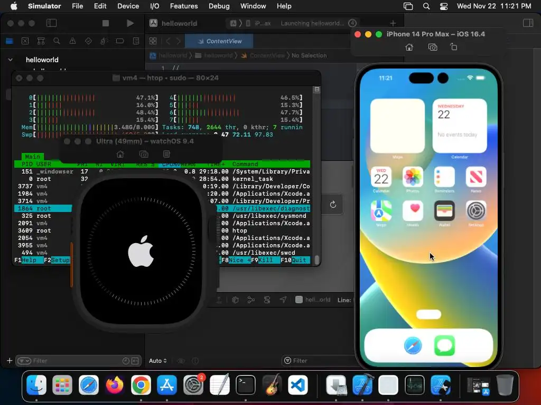Collapse the helloworld project tree
This screenshot has width=541, height=405.
coord(11,60)
